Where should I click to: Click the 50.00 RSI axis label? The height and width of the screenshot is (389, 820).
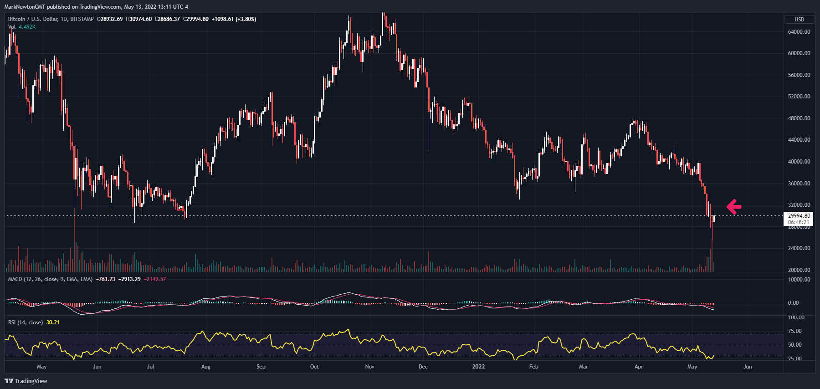795,345
